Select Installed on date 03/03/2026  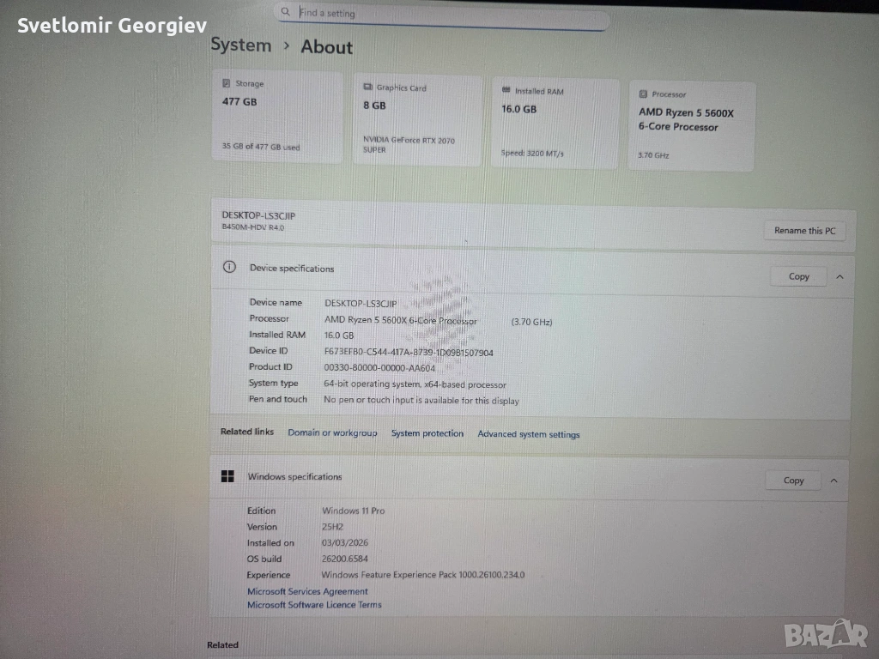(x=345, y=542)
